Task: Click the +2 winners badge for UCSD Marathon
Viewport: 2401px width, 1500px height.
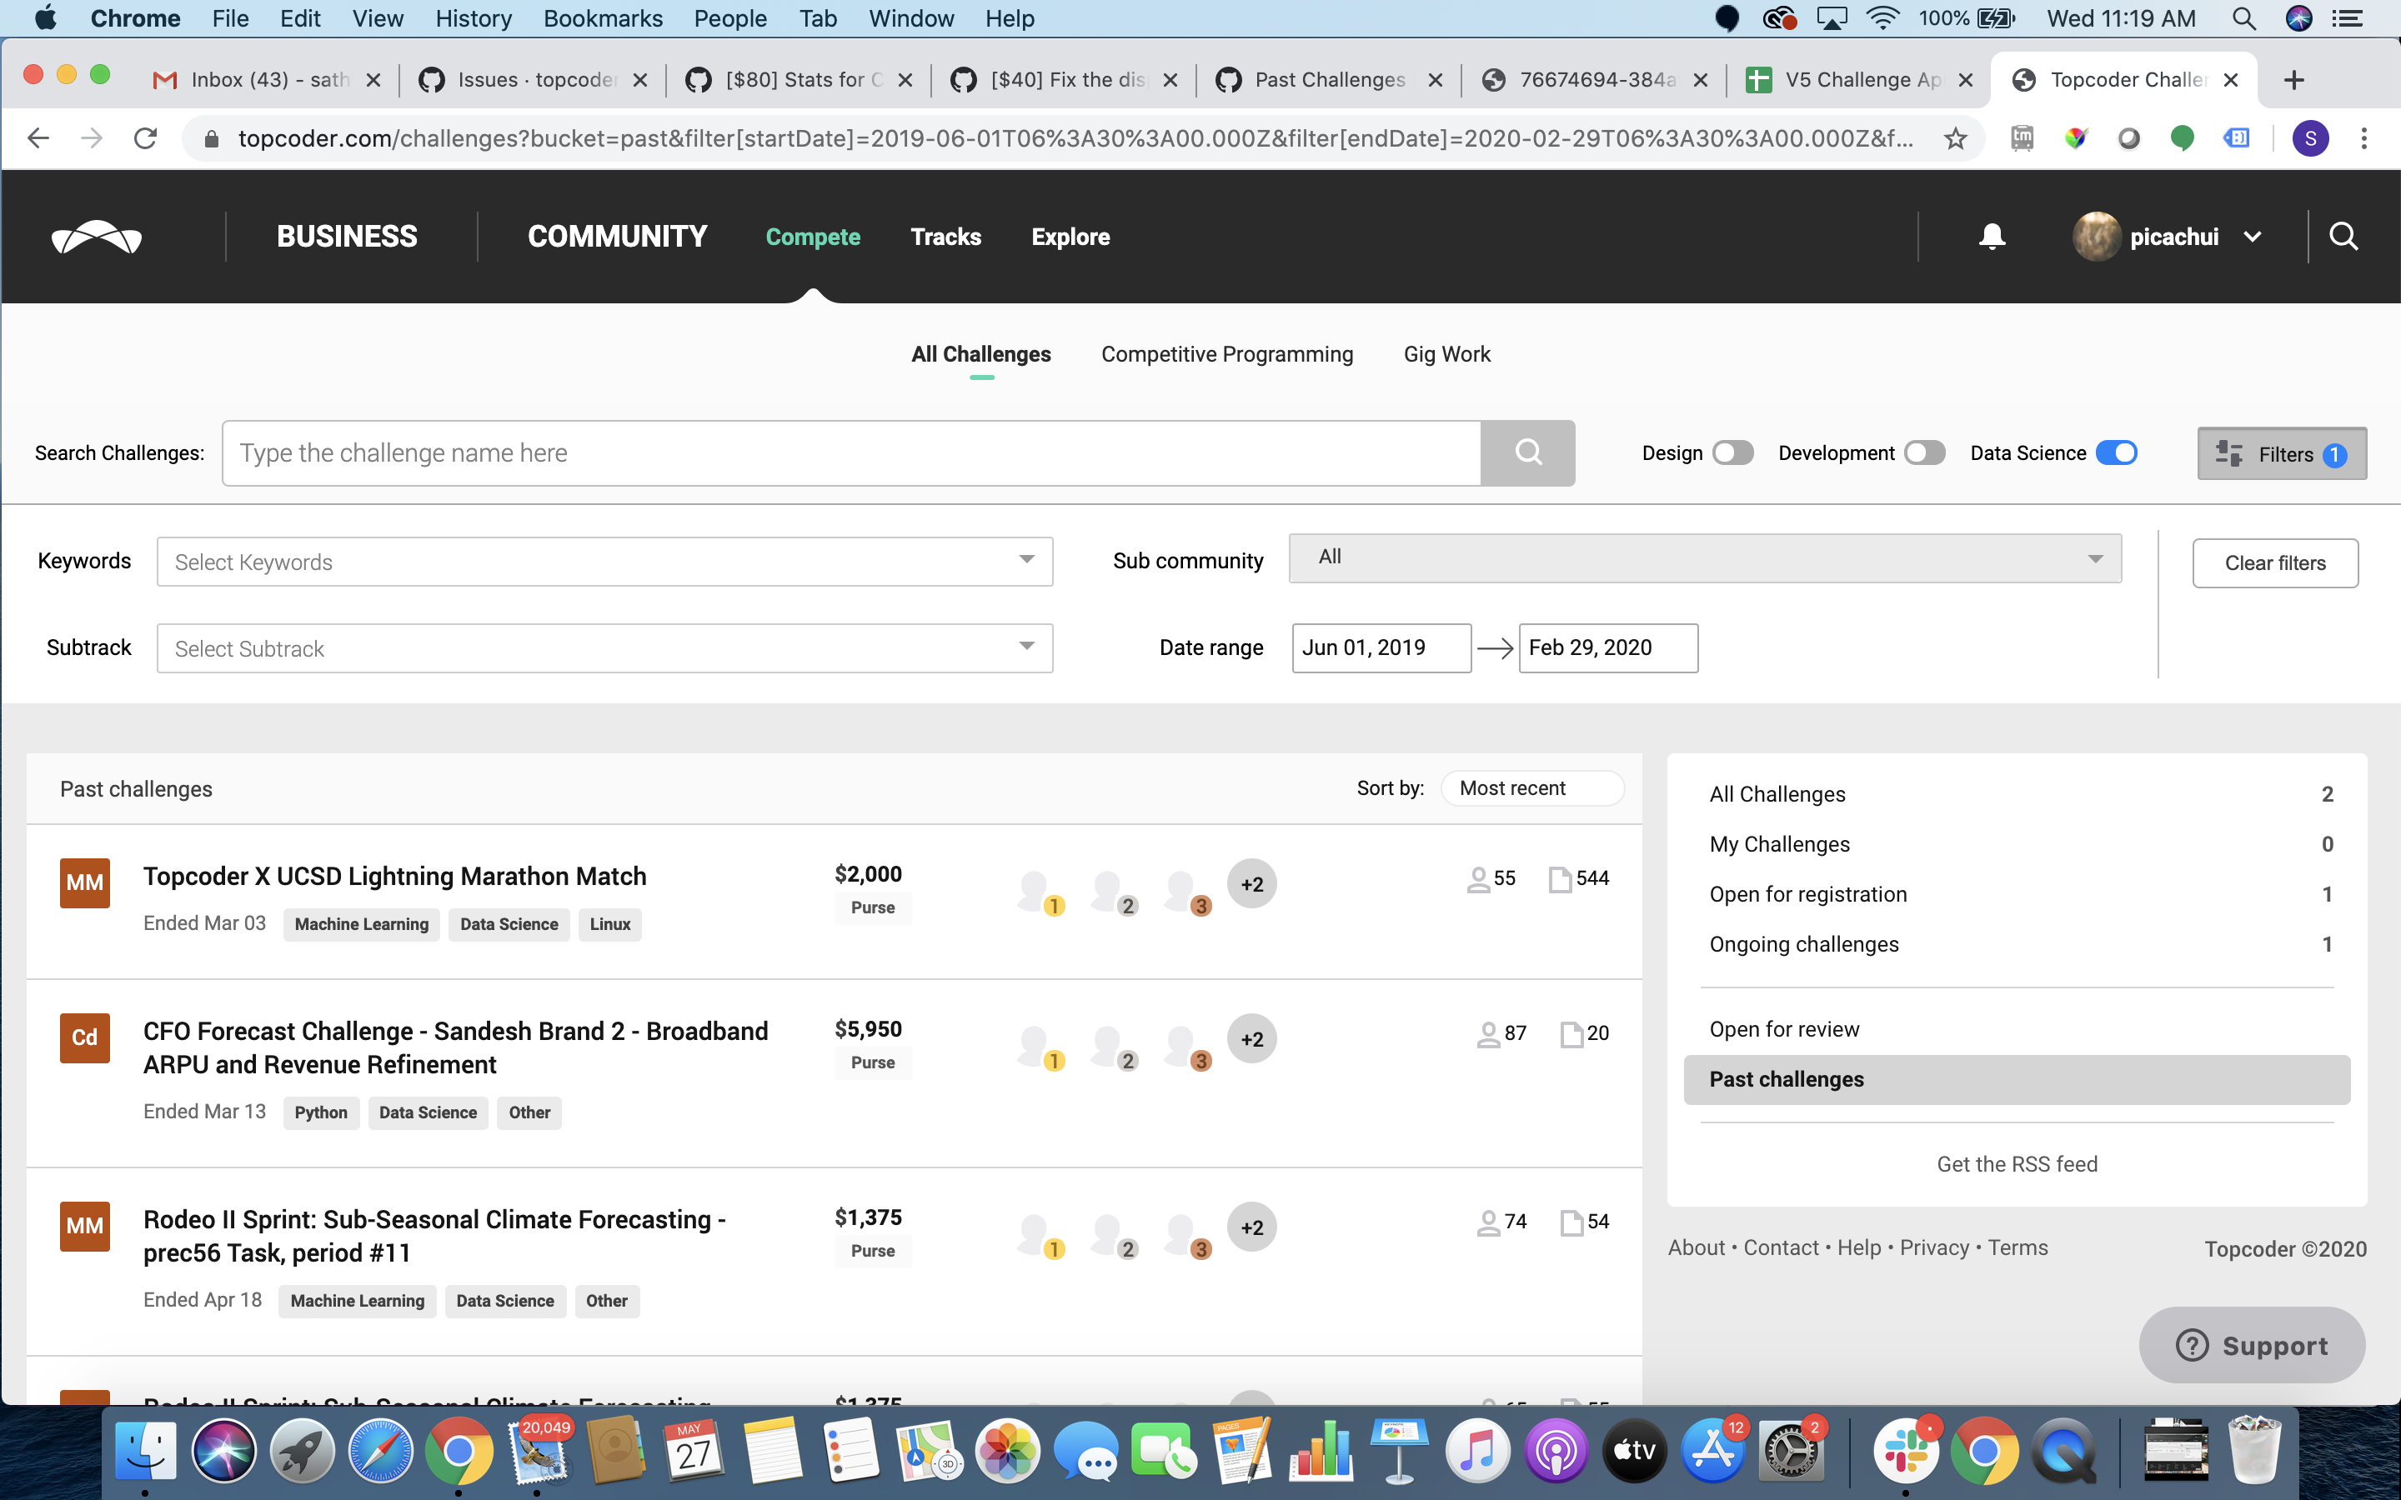Action: [x=1251, y=884]
